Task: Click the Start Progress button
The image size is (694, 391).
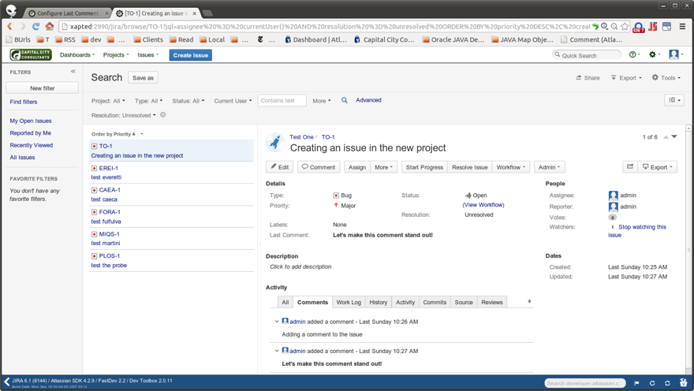Action: (x=424, y=167)
